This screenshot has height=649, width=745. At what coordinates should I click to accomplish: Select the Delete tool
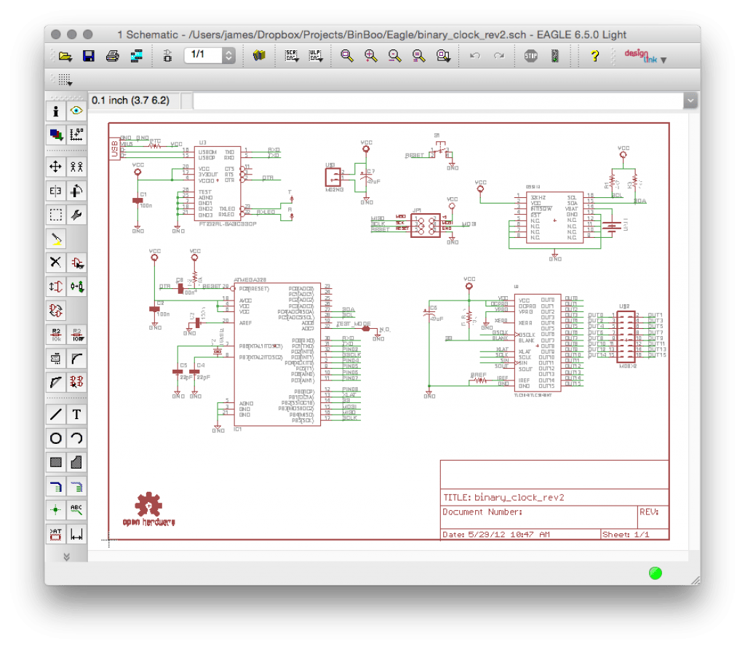pyautogui.click(x=56, y=262)
